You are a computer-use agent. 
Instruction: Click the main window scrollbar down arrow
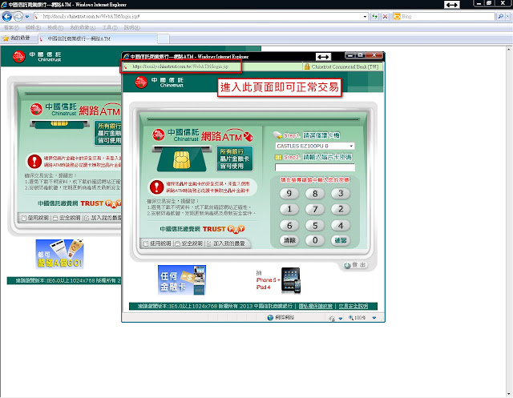click(x=509, y=394)
